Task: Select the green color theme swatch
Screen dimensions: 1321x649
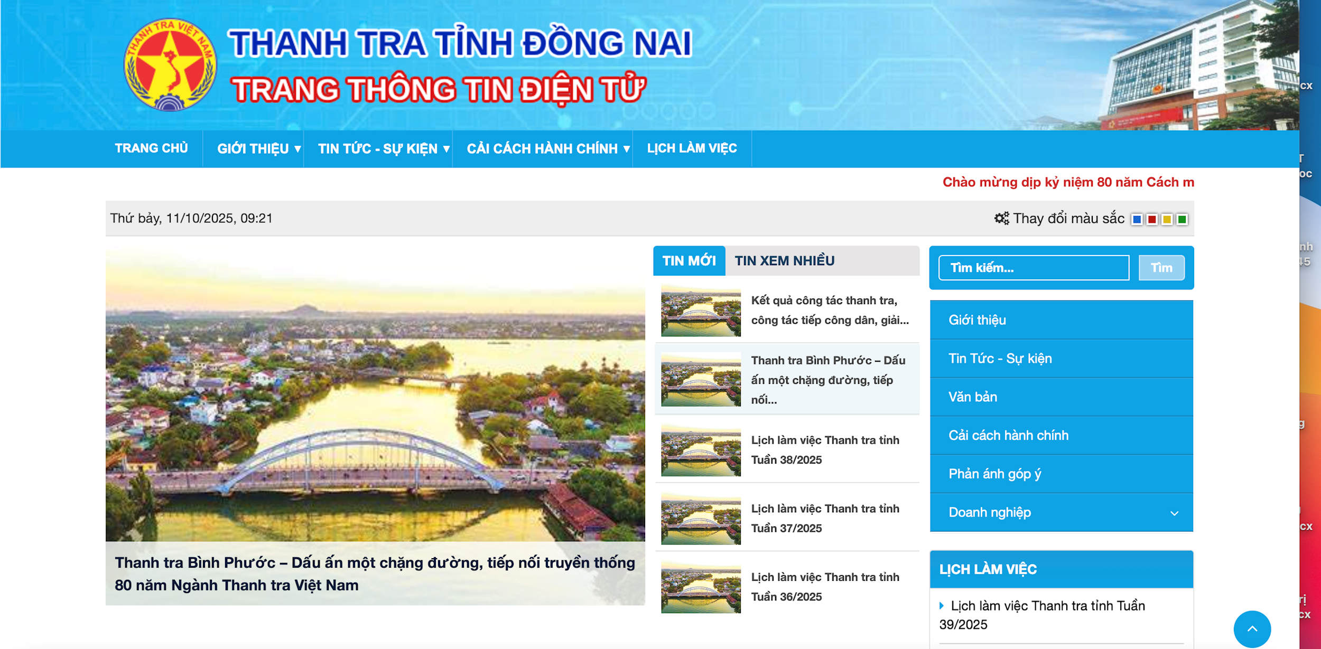Action: (x=1182, y=219)
